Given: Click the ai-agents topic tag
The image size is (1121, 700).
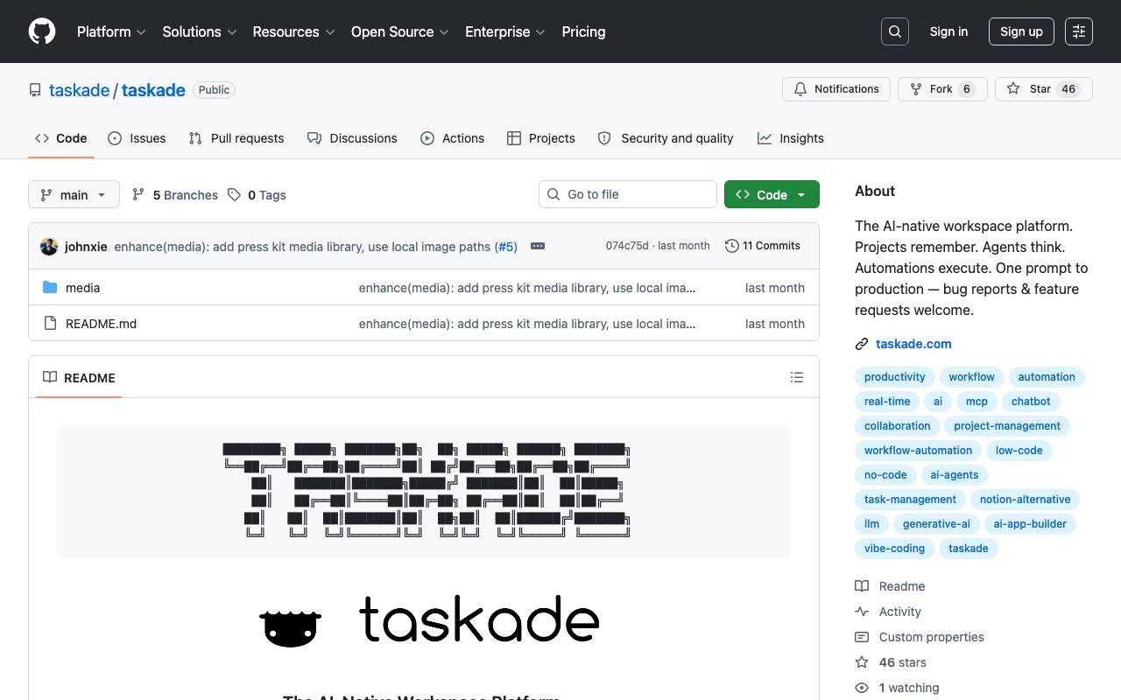Looking at the screenshot, I should click(955, 475).
